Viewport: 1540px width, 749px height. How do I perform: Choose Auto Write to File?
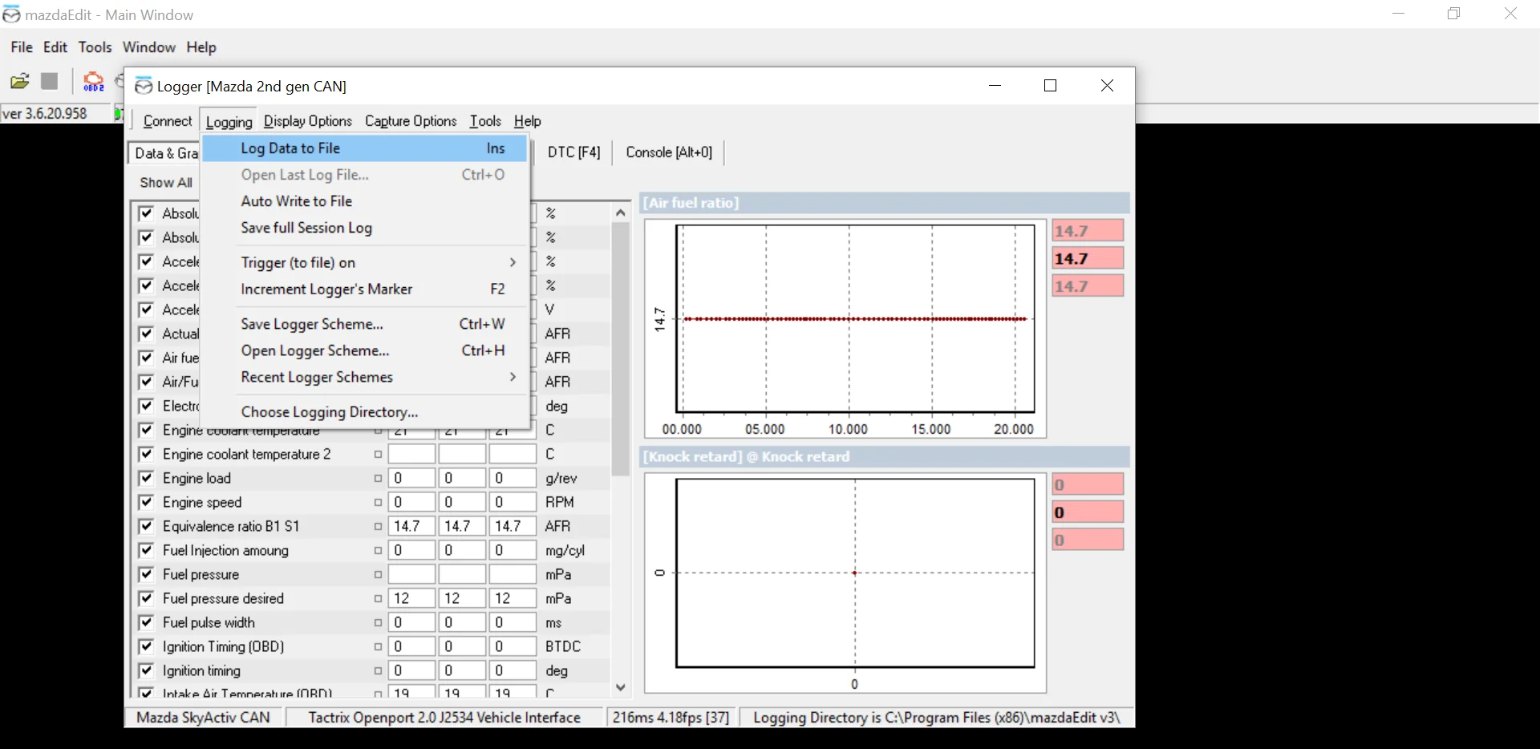tap(365, 201)
